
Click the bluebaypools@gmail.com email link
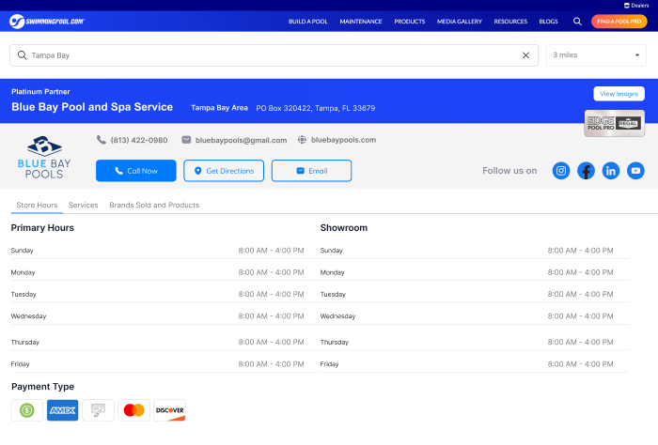241,140
